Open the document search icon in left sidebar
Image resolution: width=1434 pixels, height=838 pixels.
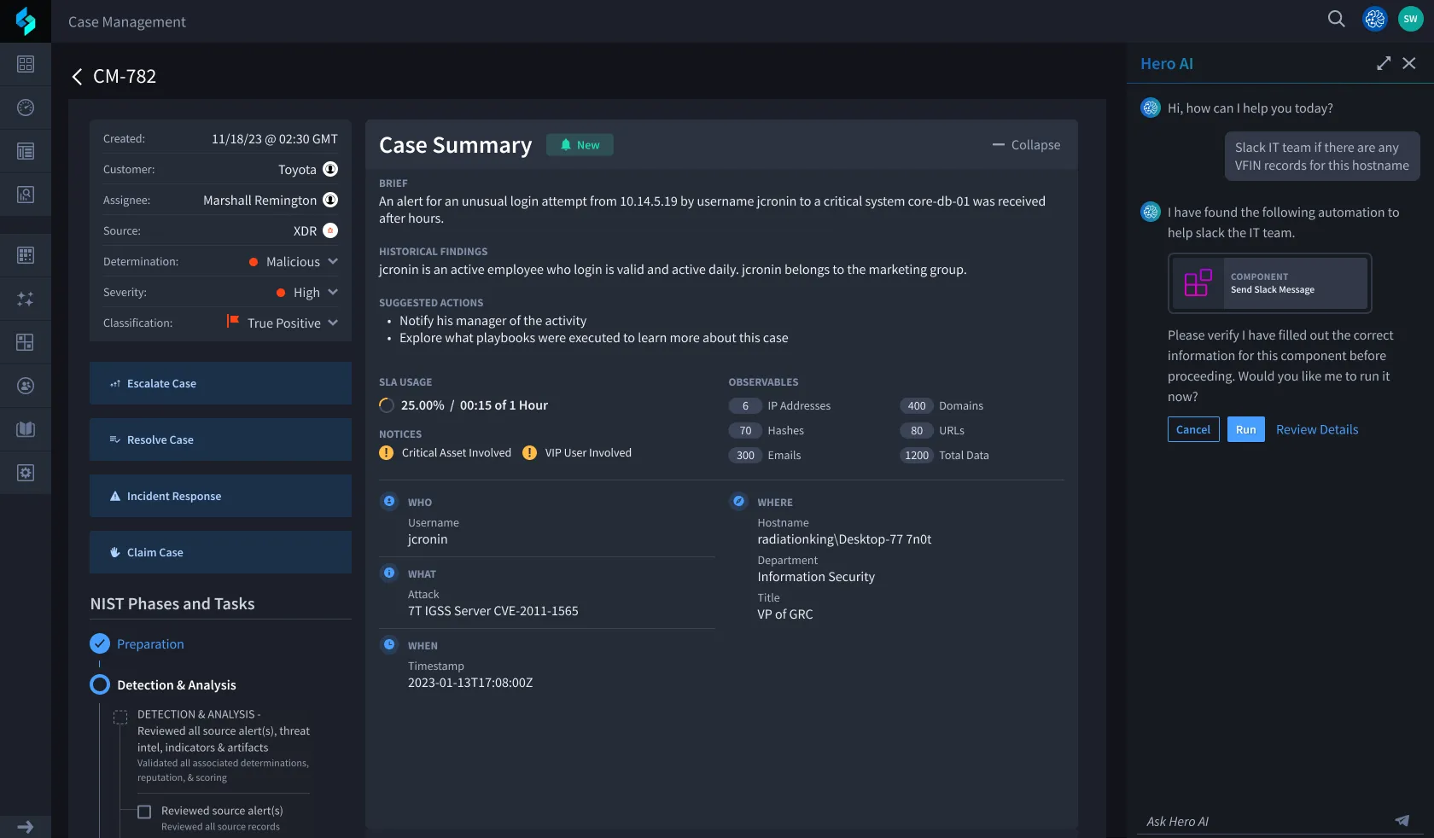click(26, 195)
